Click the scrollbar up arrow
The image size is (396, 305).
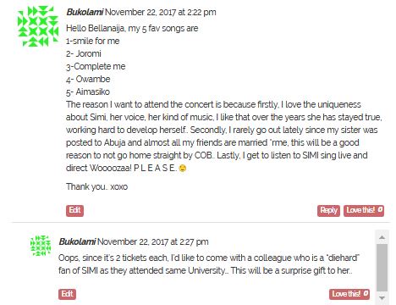(382, 237)
